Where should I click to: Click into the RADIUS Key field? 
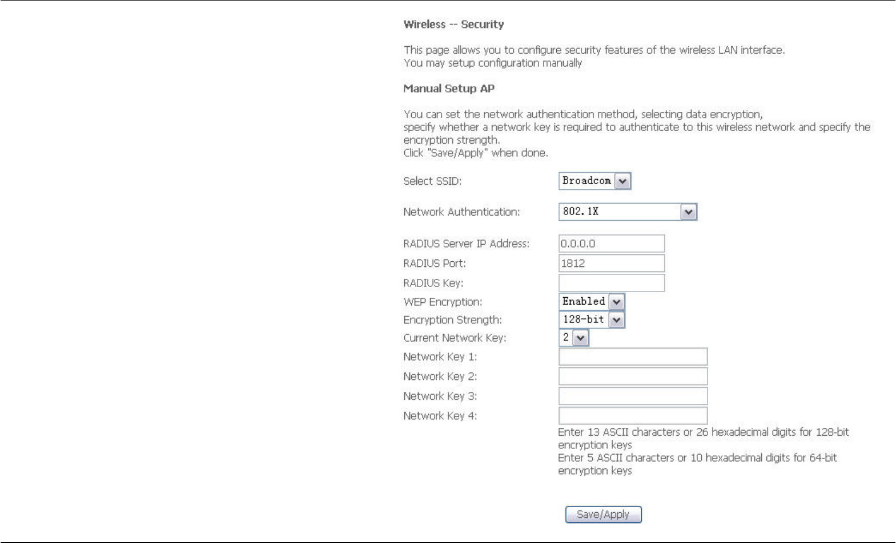coord(611,283)
